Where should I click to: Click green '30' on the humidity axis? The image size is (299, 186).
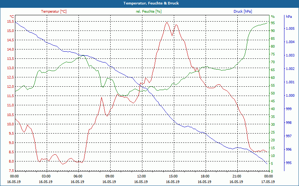273,125
